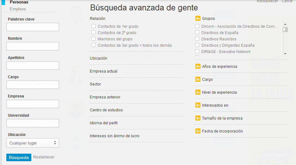
Task: Open the Cualquier lugar location dropdown
Action: pyautogui.click(x=33, y=143)
